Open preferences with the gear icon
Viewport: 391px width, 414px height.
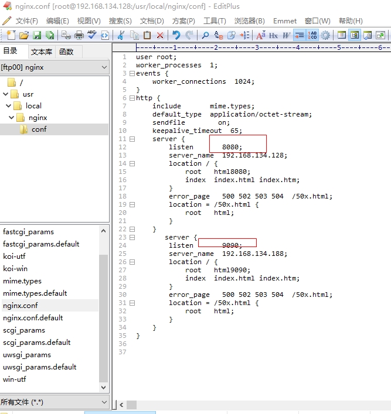325,35
